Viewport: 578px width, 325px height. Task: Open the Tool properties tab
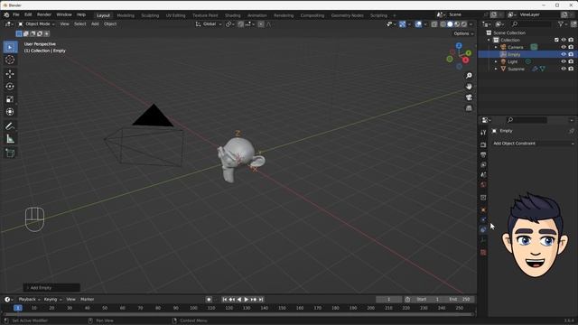pos(483,133)
